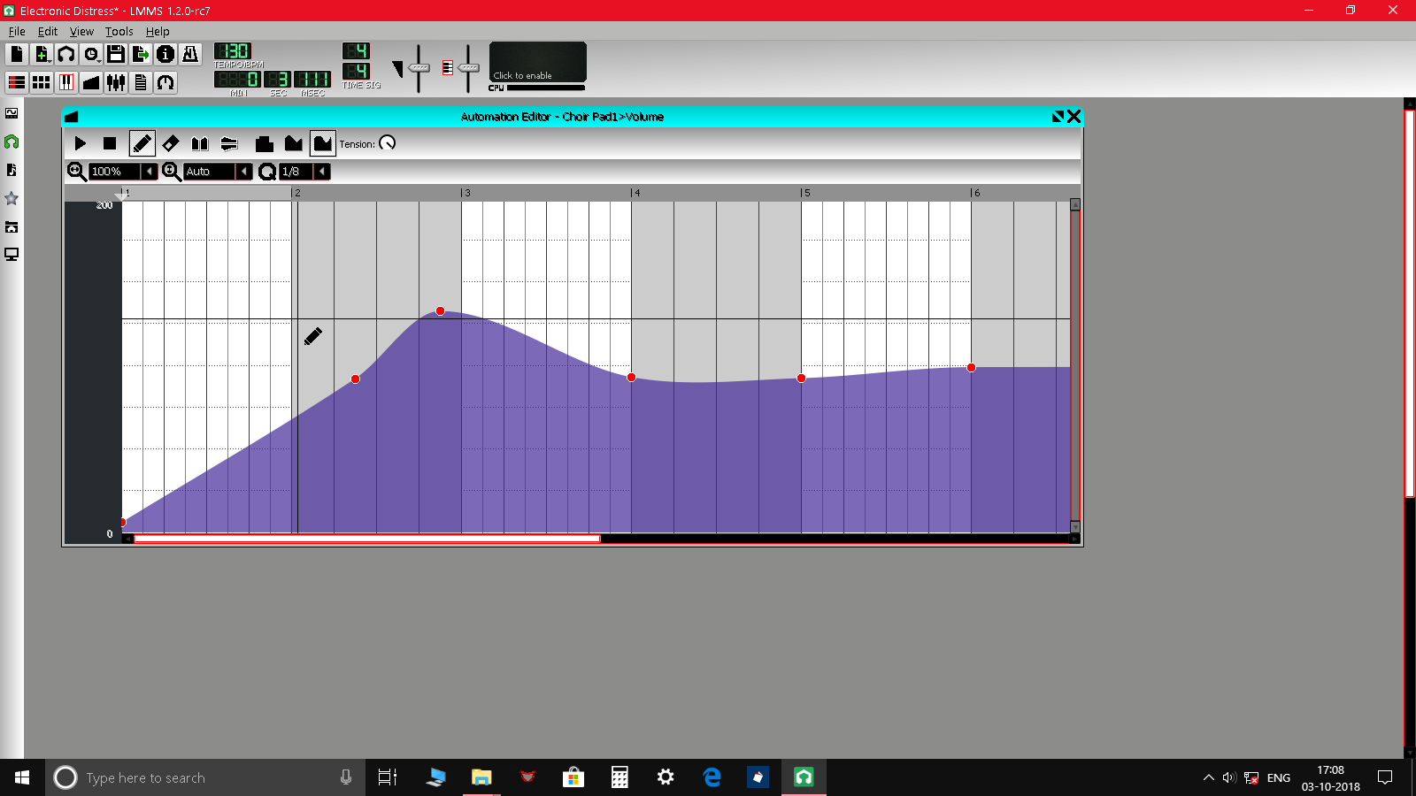Image resolution: width=1416 pixels, height=796 pixels.
Task: Select the Erase mode tool
Action: (x=171, y=143)
